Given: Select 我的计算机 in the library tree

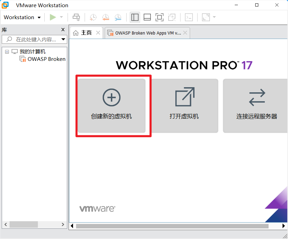Looking at the screenshot, I should click(x=32, y=52).
